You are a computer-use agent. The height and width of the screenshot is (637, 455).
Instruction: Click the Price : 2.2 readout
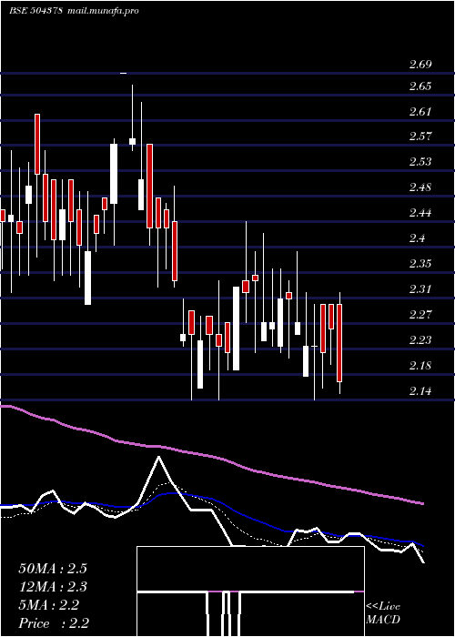point(54,623)
